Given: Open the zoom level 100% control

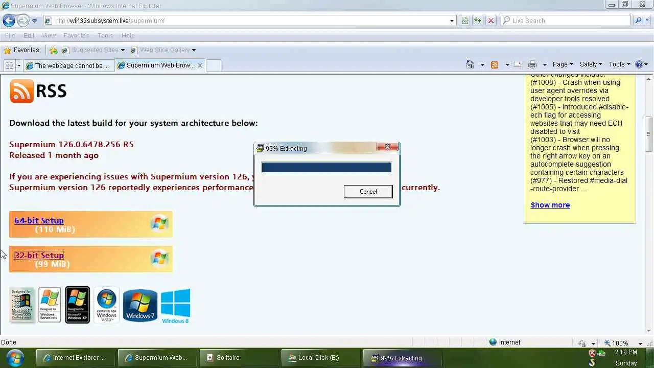Looking at the screenshot, I should click(x=623, y=343).
